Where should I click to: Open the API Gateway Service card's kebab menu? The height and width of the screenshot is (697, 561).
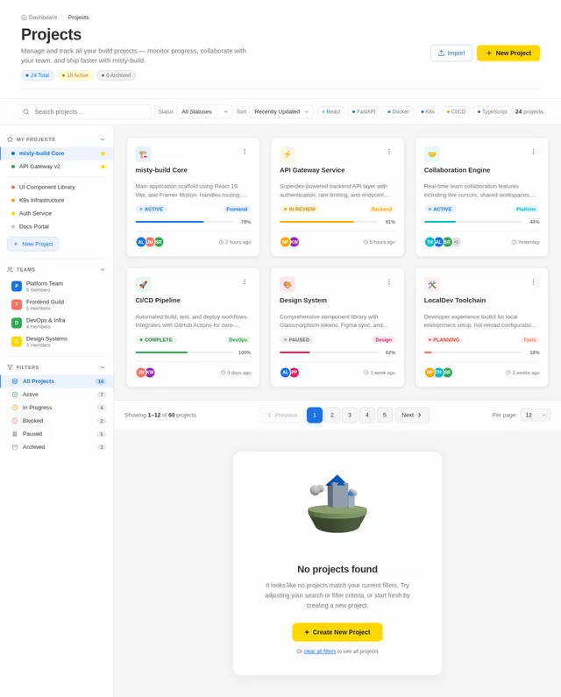pos(389,152)
